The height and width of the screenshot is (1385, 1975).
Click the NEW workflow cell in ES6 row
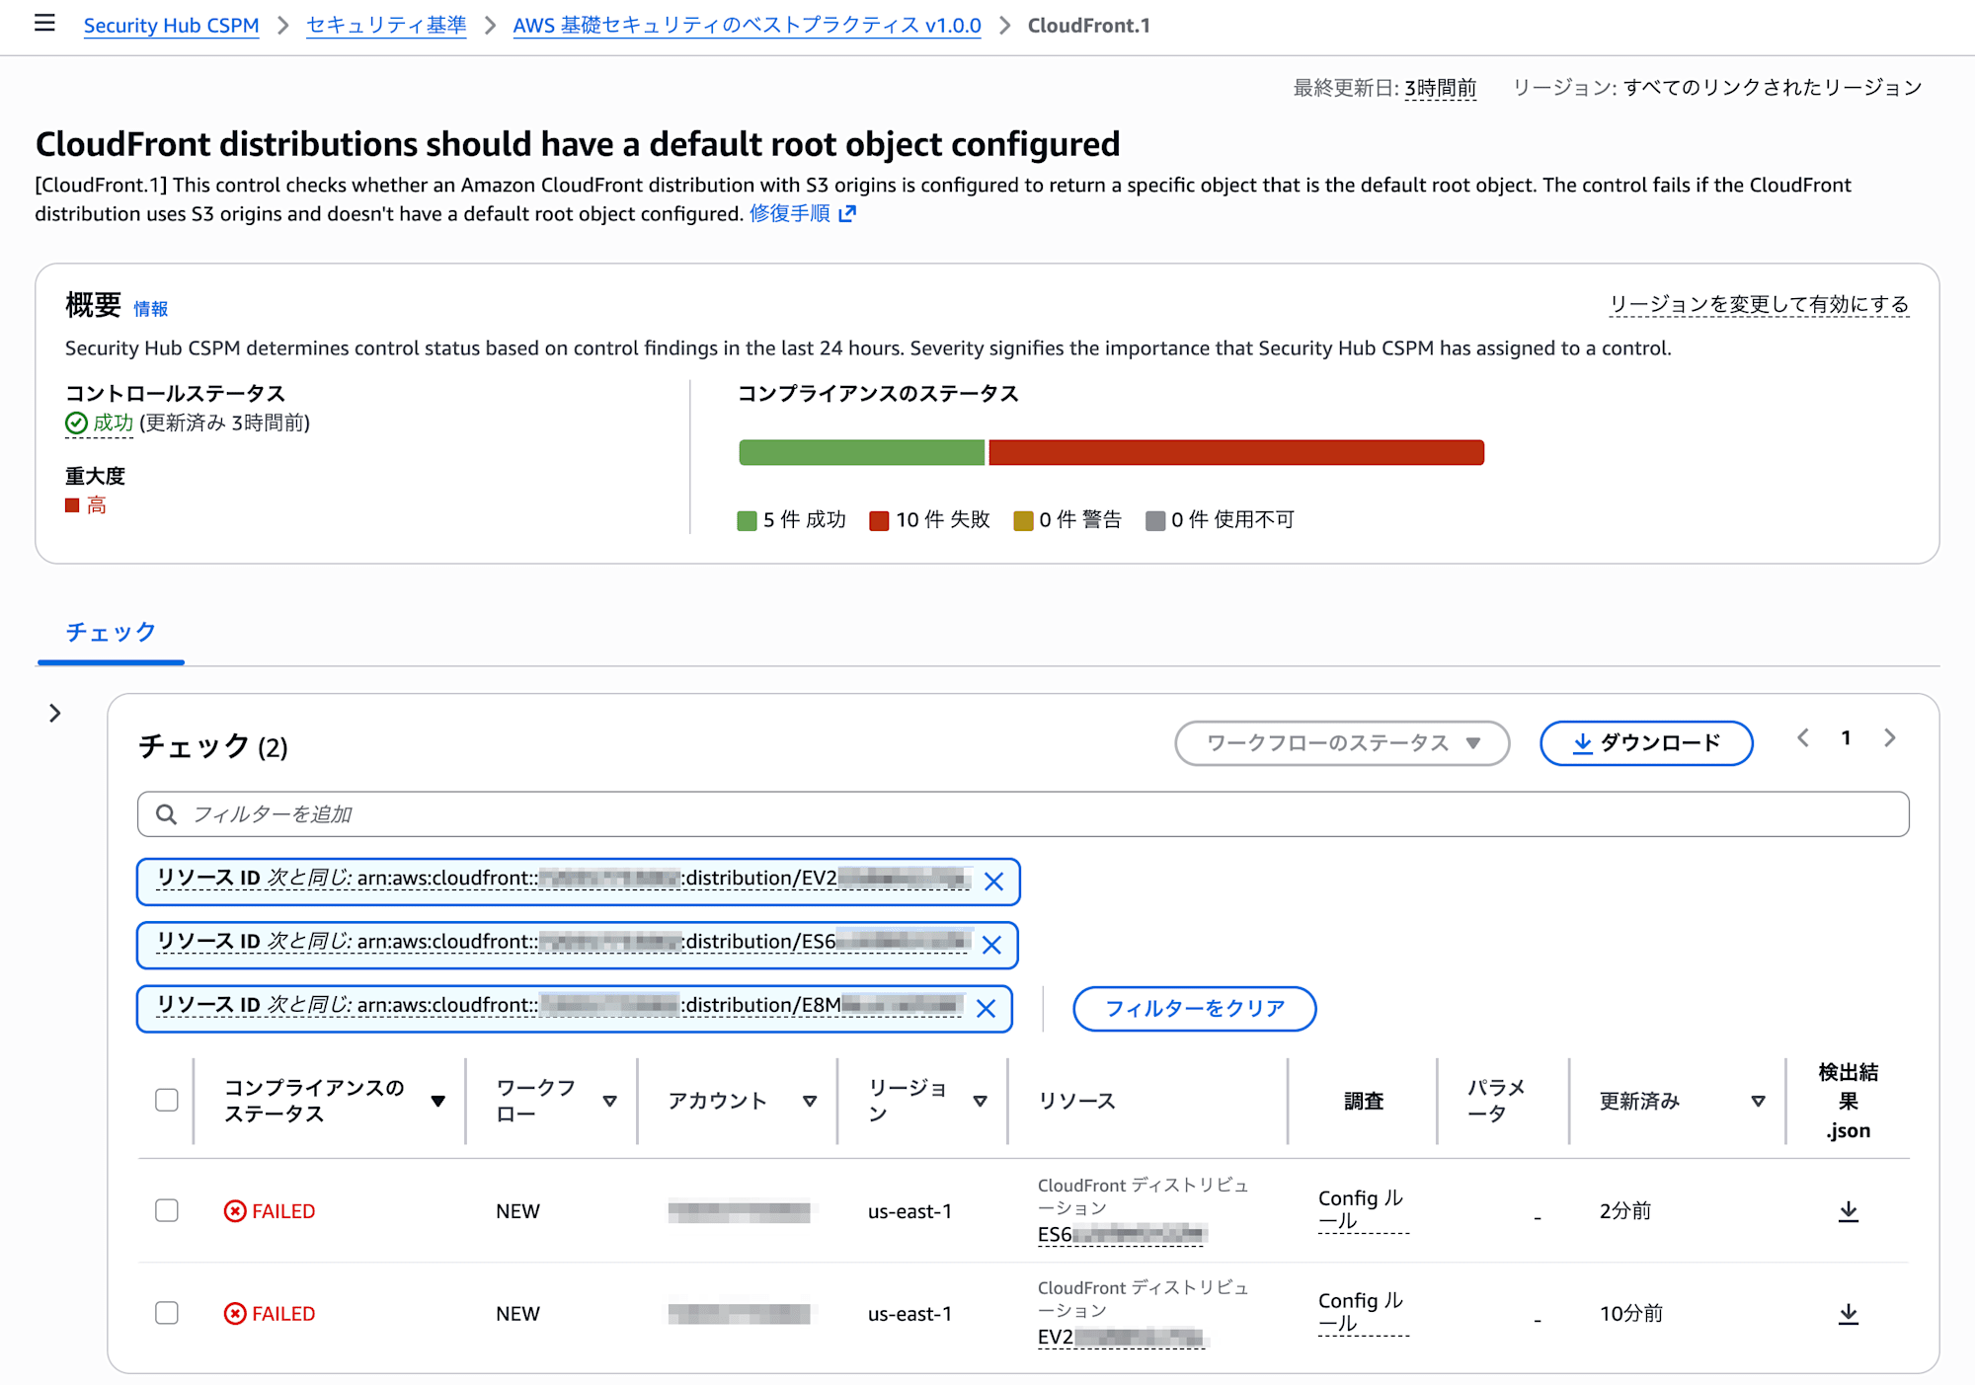point(517,1211)
